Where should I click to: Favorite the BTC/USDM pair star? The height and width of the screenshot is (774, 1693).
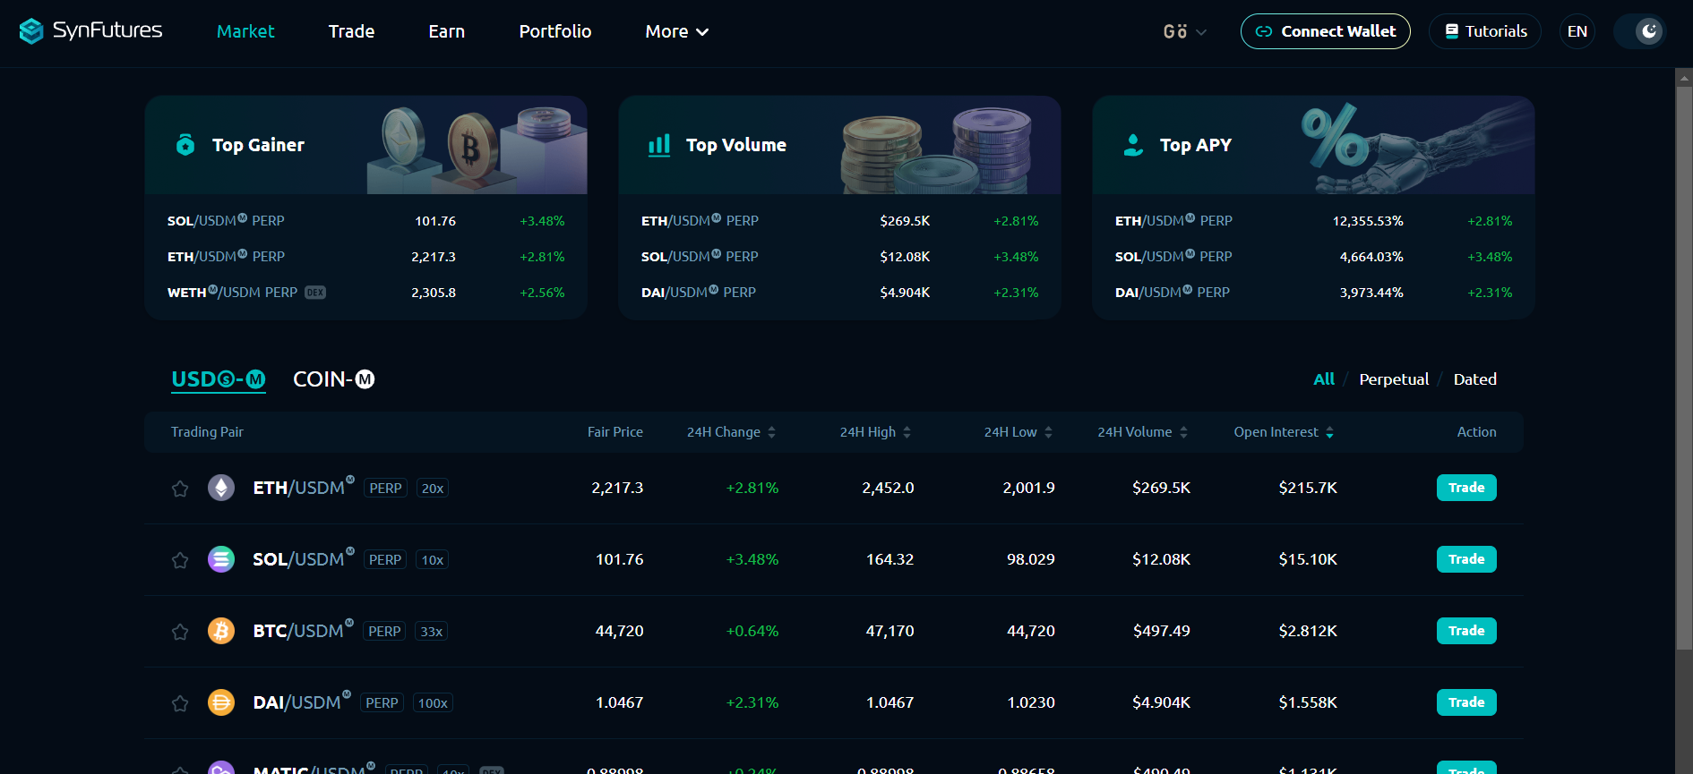pos(180,632)
